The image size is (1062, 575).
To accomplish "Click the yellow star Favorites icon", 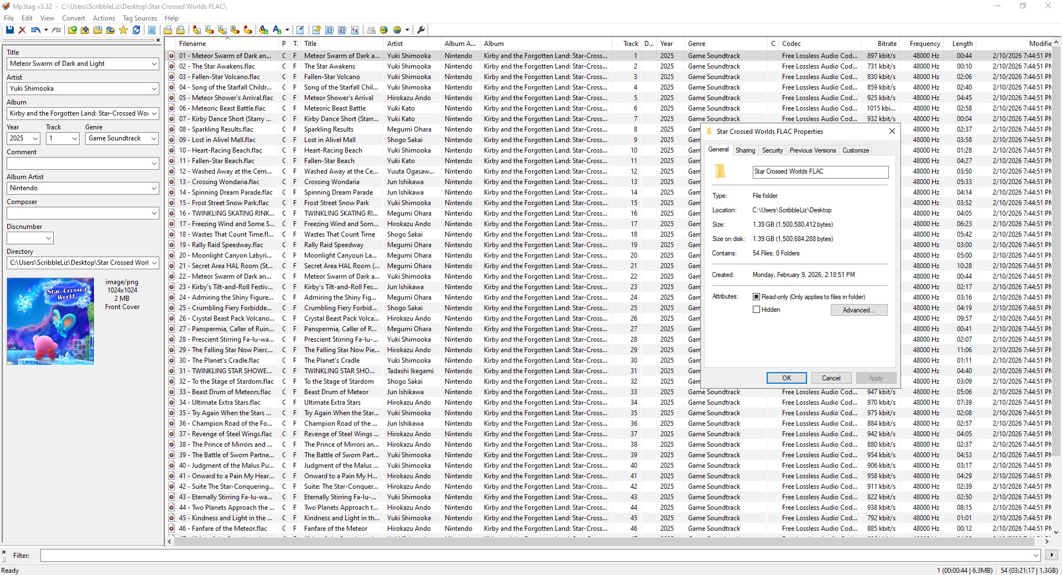I will (x=123, y=30).
